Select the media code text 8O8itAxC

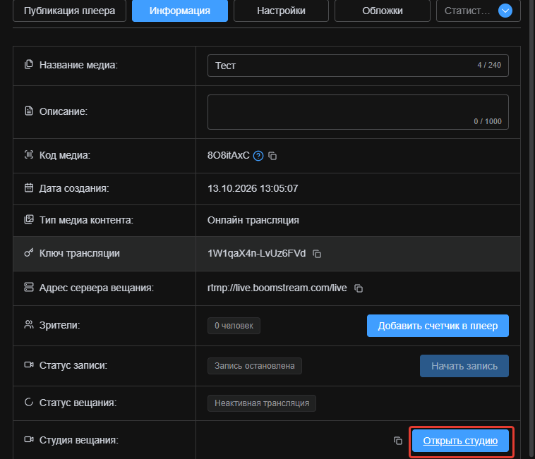(x=229, y=155)
